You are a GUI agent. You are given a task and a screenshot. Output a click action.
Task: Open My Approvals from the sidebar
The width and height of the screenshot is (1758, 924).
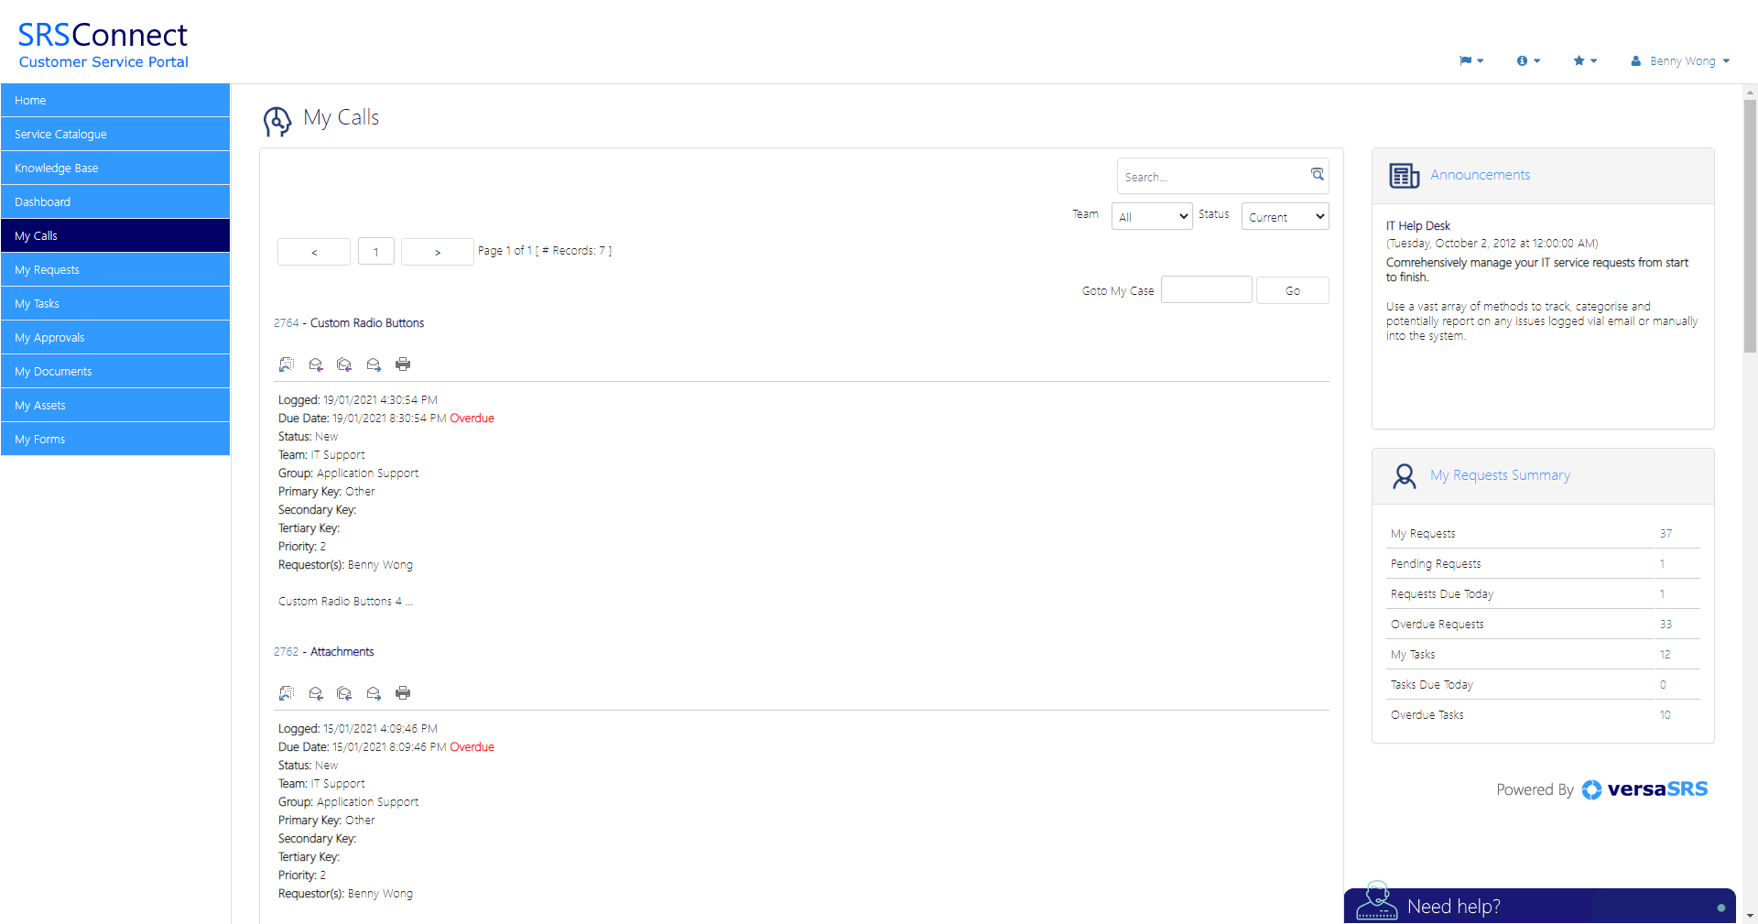[x=115, y=337]
